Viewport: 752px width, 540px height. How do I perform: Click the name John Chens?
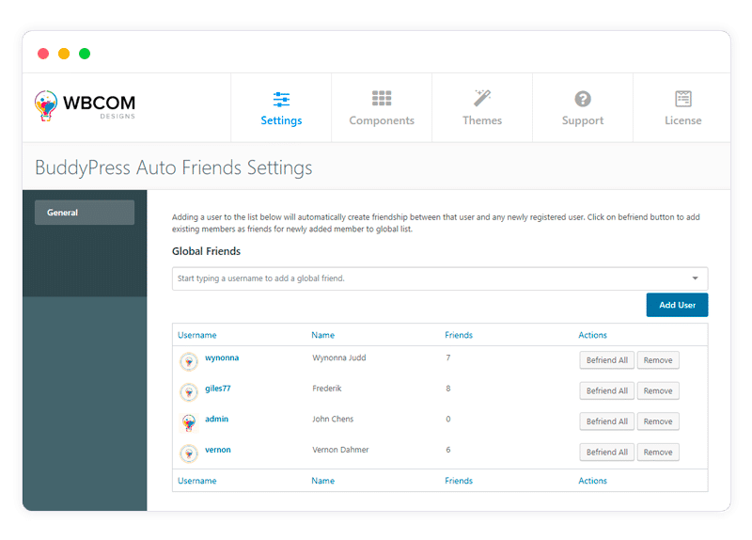tap(333, 419)
